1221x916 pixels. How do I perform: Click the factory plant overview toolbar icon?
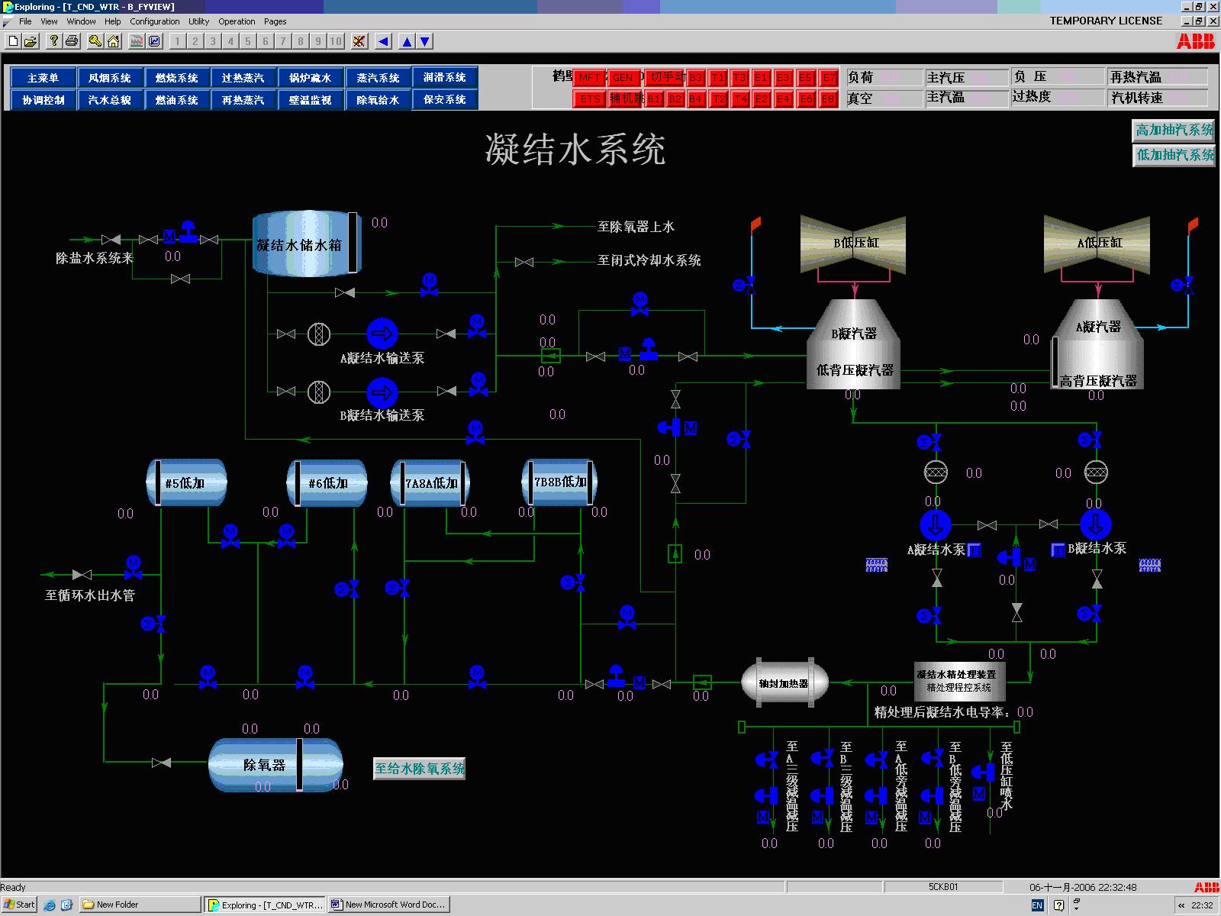pos(137,41)
